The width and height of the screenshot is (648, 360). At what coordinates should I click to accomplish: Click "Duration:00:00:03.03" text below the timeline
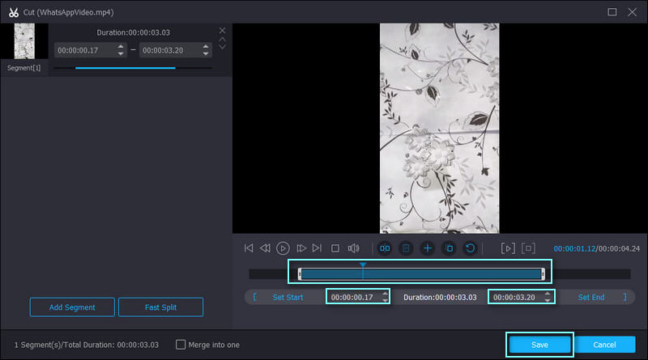tap(440, 297)
